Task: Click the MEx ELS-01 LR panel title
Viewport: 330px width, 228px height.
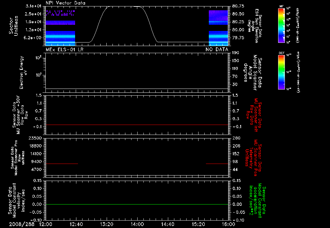Action: 64,49
